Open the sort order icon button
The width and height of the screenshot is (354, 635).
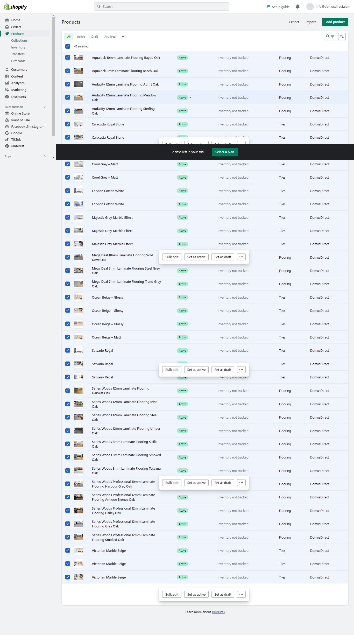pos(342,37)
